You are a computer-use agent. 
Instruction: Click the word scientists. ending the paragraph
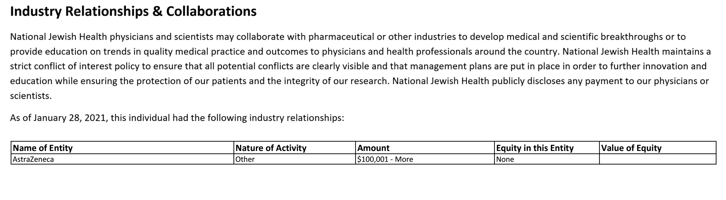click(x=31, y=96)
